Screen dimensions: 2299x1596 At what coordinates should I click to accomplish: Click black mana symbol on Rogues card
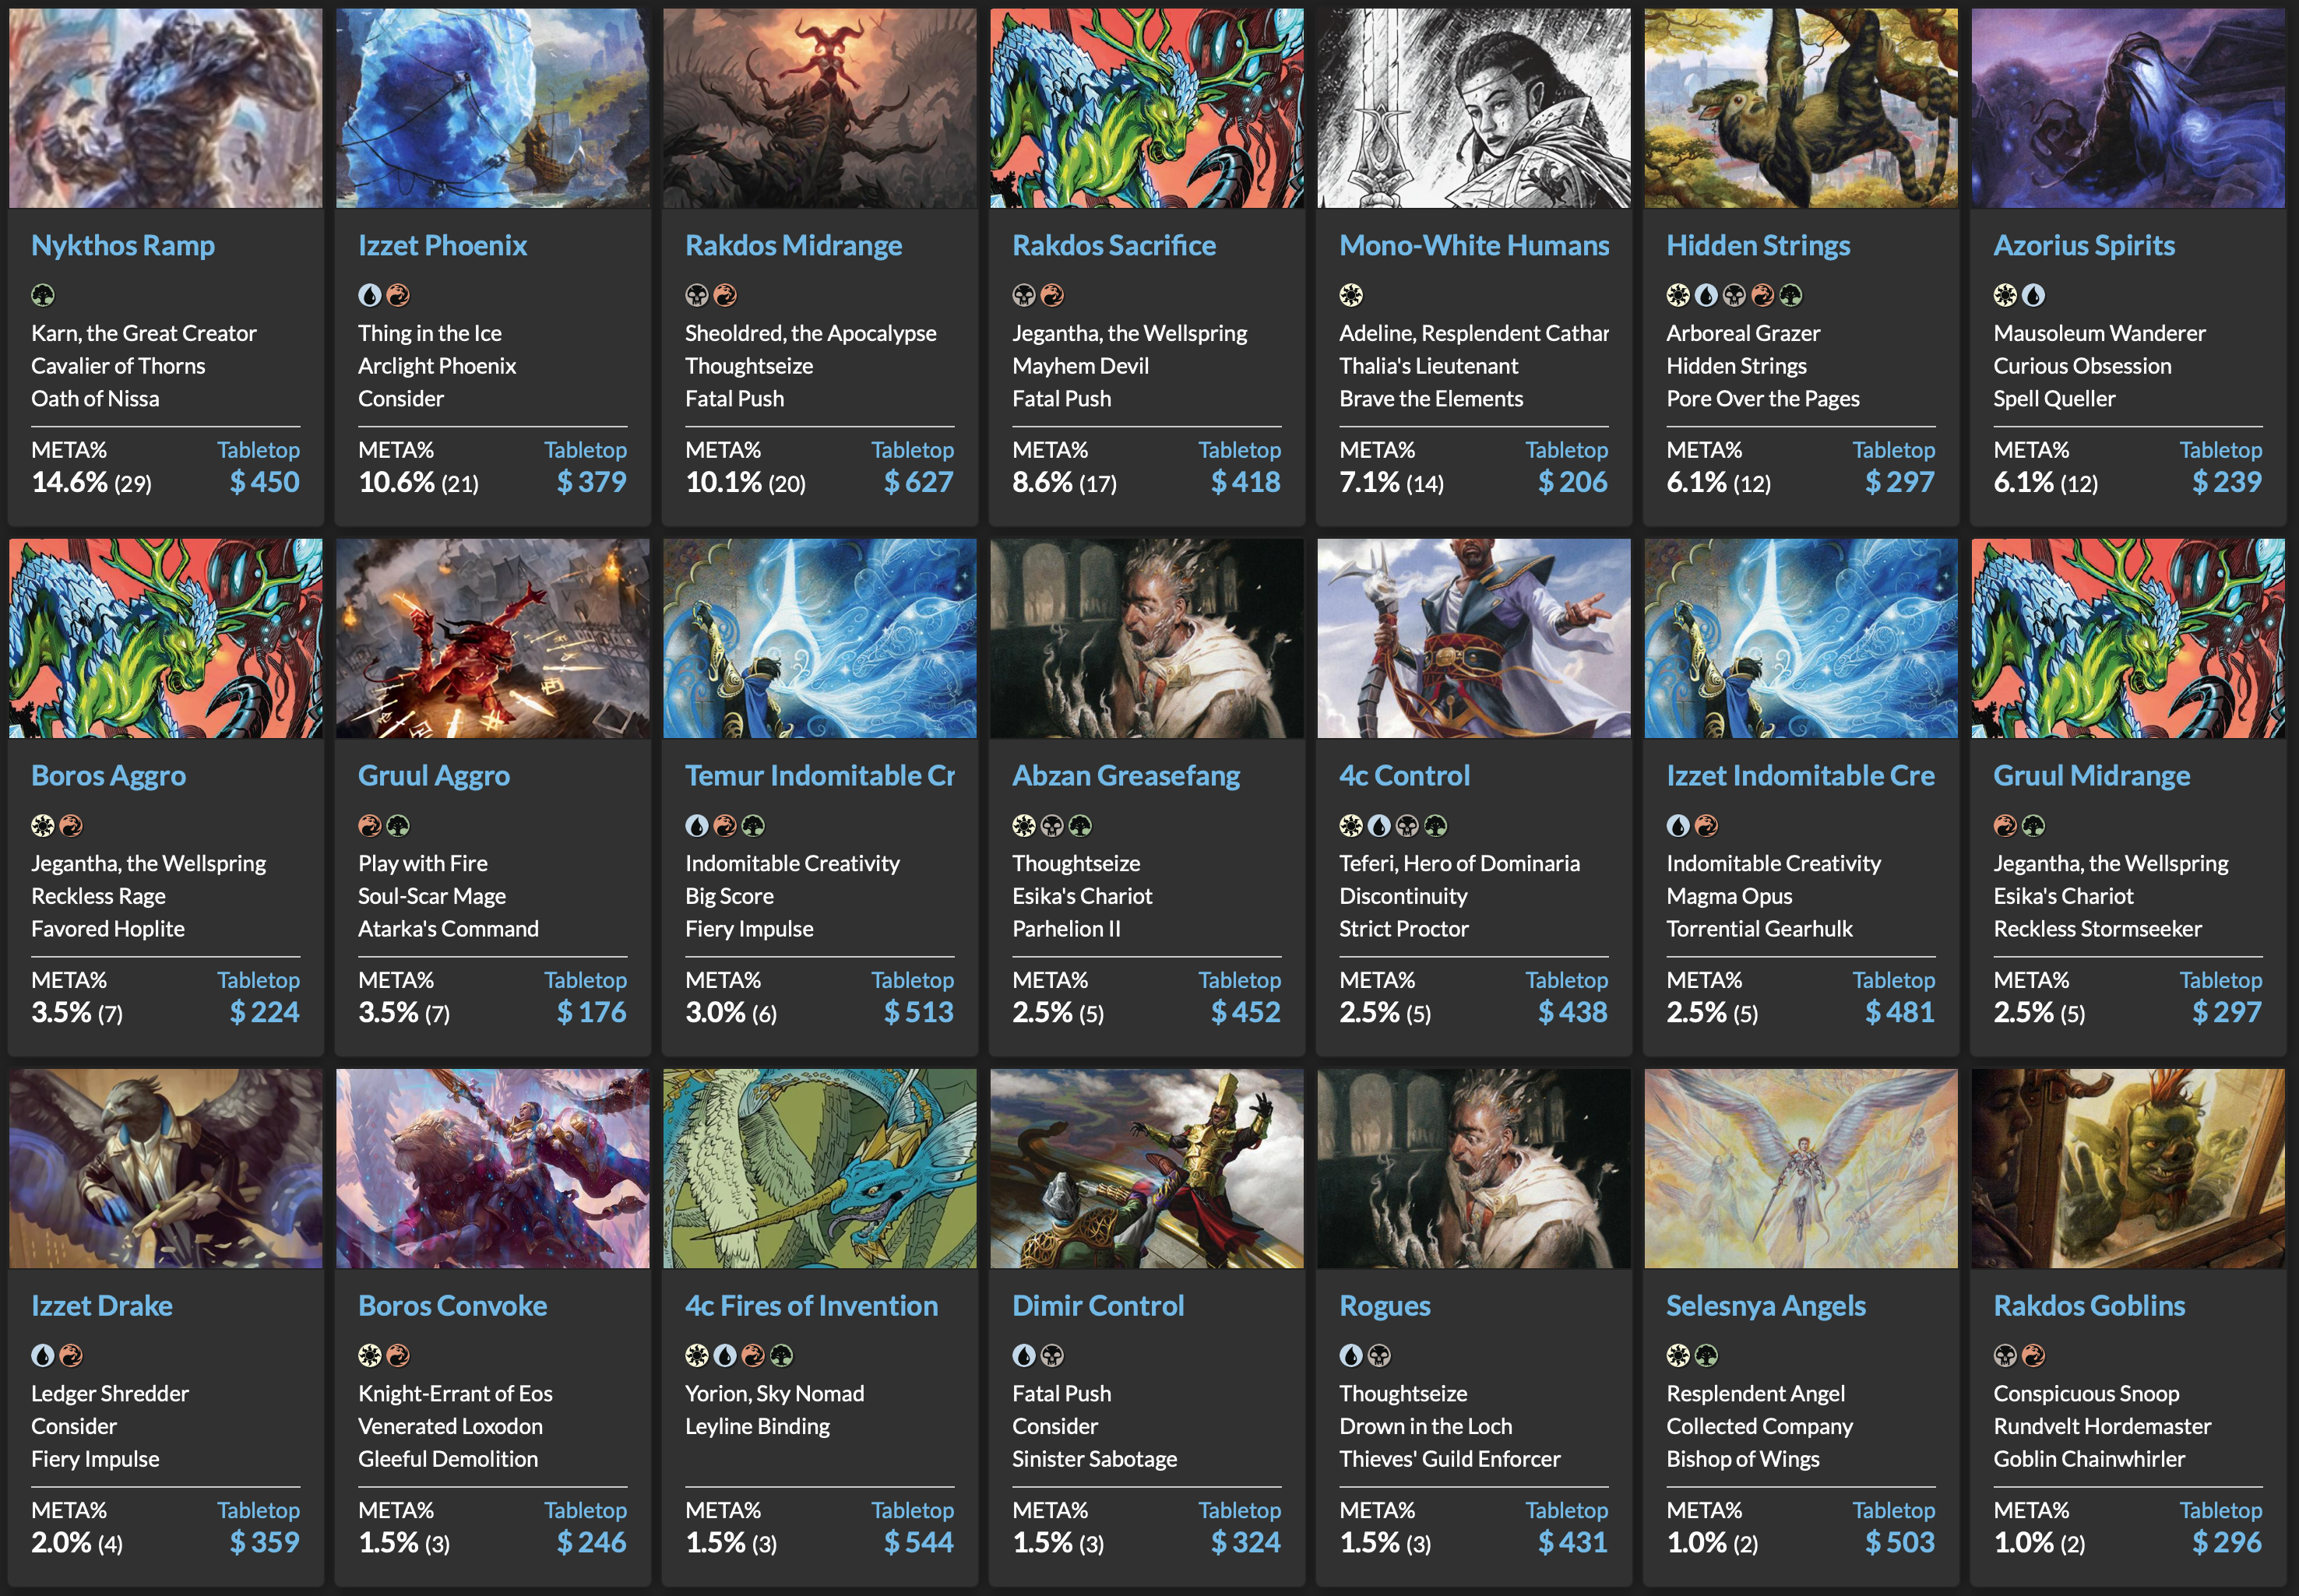coord(1378,1355)
